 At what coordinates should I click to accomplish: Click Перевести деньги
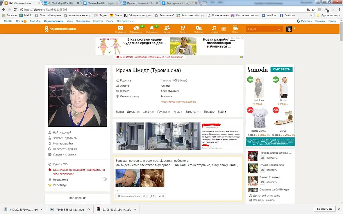pyautogui.click(x=65, y=149)
